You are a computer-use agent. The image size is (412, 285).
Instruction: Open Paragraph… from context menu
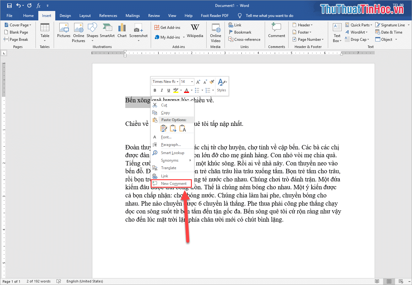tap(172, 145)
